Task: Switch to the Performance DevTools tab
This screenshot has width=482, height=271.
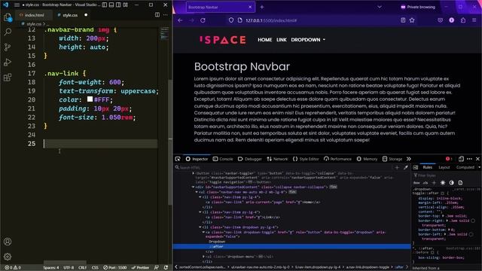Action: coord(337,159)
